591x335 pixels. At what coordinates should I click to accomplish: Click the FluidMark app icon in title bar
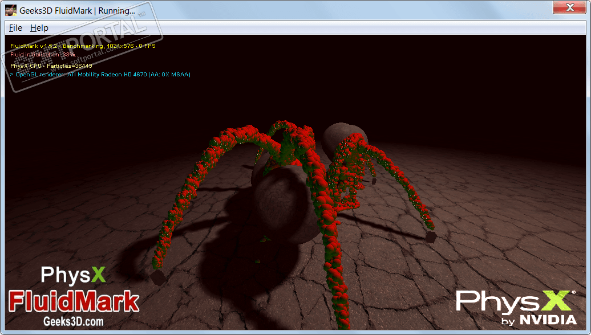coord(10,10)
